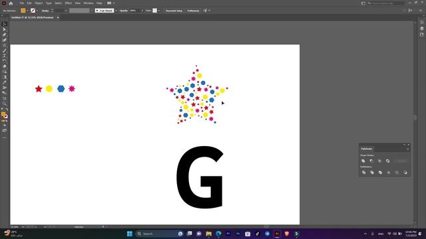Show hidden system tray icons chevron
Viewport: 426px width, 239px height.
point(365,234)
